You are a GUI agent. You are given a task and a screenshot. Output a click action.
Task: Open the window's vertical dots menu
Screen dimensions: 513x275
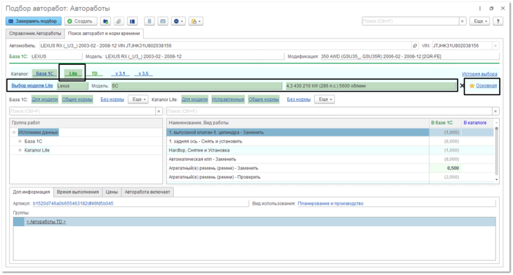[x=480, y=8]
